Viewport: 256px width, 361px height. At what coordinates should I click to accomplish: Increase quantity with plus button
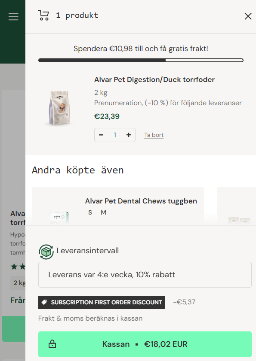pyautogui.click(x=129, y=135)
